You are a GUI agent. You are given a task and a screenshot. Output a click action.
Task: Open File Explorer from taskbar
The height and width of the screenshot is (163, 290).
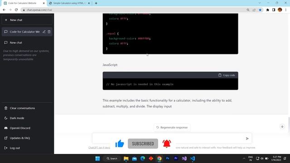click(x=126, y=158)
